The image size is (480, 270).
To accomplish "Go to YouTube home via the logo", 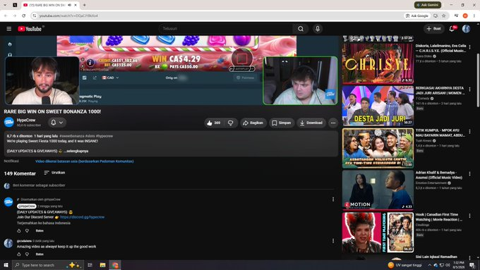I will click(x=30, y=29).
